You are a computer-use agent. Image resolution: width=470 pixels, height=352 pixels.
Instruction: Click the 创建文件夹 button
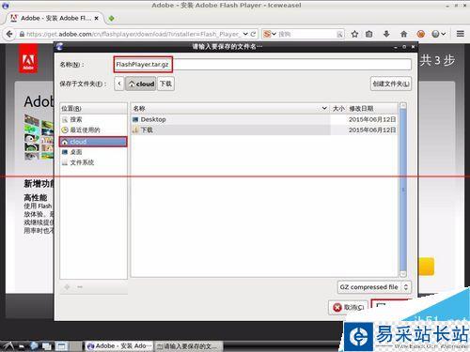pyautogui.click(x=391, y=84)
